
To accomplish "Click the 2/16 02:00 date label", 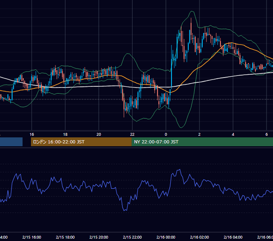I will point(200,237).
